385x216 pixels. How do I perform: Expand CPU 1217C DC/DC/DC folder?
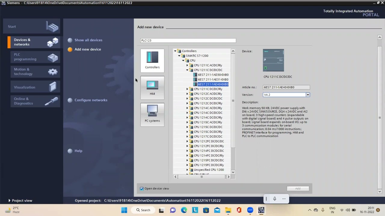click(x=187, y=136)
